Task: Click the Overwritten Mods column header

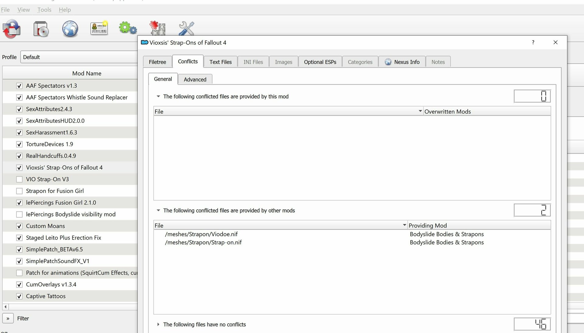Action: pyautogui.click(x=487, y=111)
